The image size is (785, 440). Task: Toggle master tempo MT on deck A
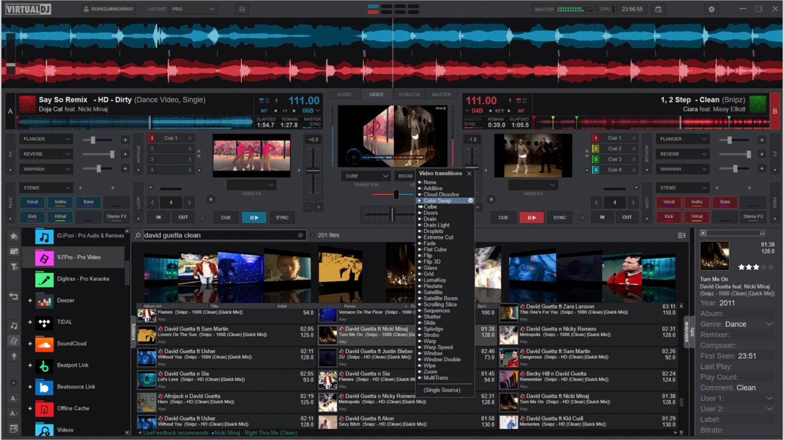[x=264, y=111]
